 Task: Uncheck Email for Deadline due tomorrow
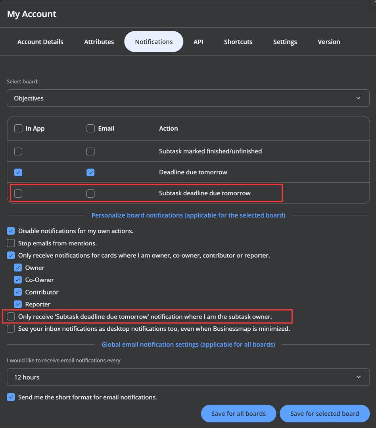(90, 172)
